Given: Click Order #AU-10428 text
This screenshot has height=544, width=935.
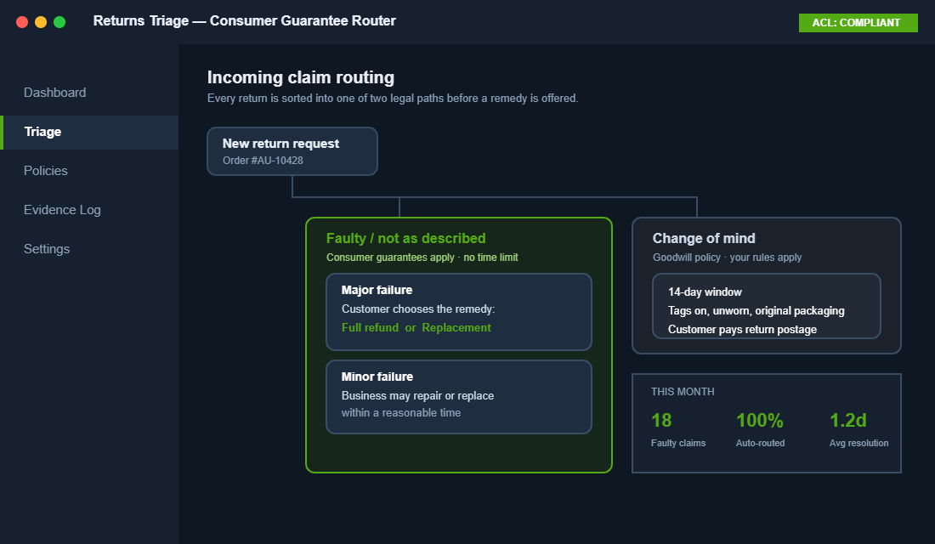Looking at the screenshot, I should coord(263,161).
